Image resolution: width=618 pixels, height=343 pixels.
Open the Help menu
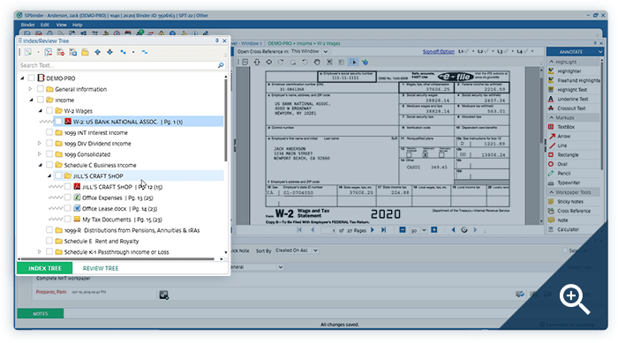[78, 25]
